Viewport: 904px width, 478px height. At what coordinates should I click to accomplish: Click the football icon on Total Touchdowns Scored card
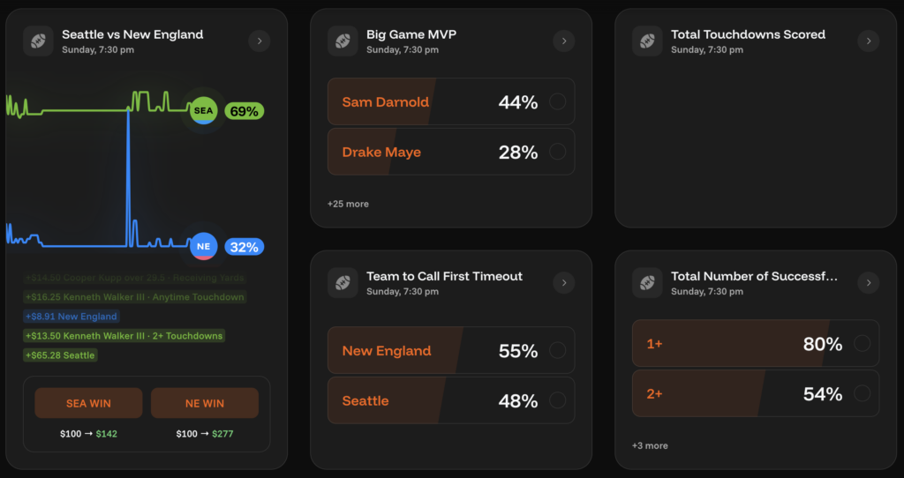pos(648,41)
